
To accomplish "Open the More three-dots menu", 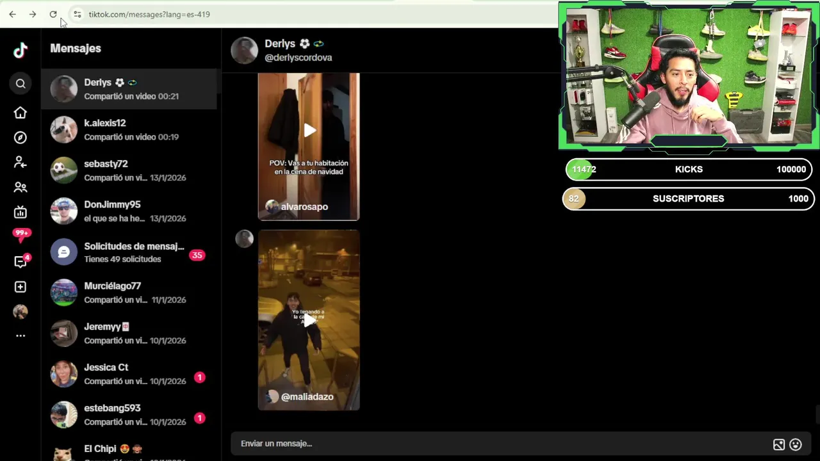I will [x=20, y=336].
